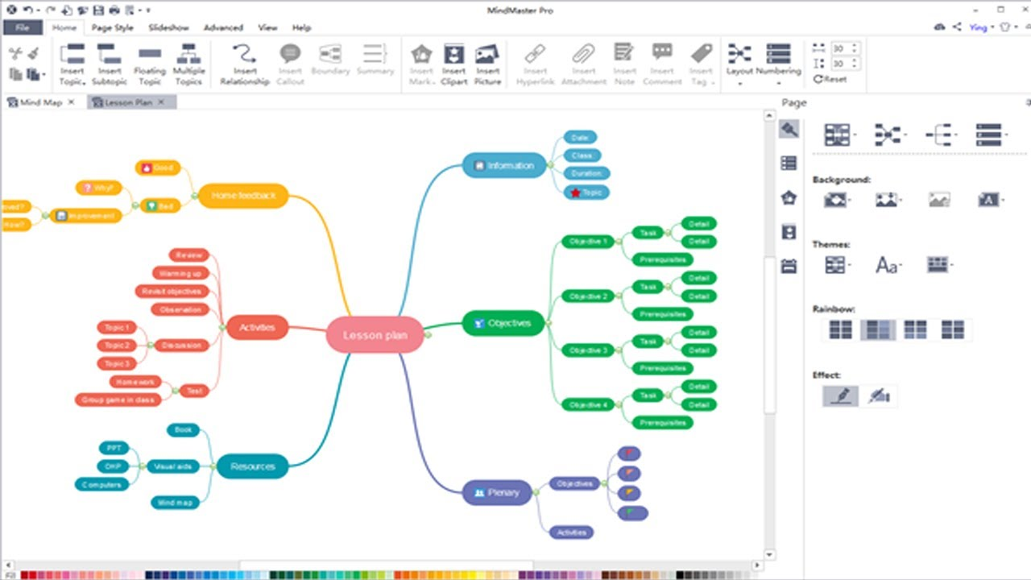Switch to the Mind Map document tab
The image size is (1031, 580).
(x=40, y=102)
